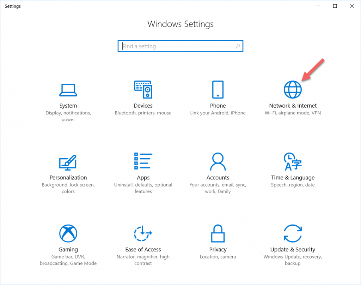Click the Apps label

tap(143, 178)
